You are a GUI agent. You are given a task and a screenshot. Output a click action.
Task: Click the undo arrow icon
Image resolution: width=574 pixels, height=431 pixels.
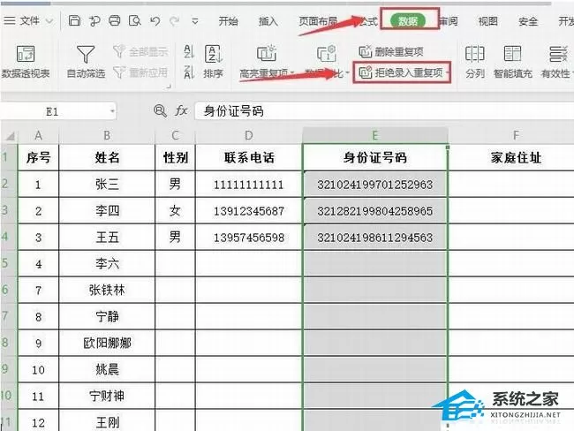[155, 21]
